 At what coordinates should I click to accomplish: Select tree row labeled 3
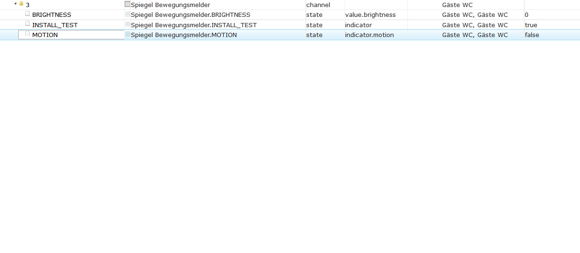[290, 5]
